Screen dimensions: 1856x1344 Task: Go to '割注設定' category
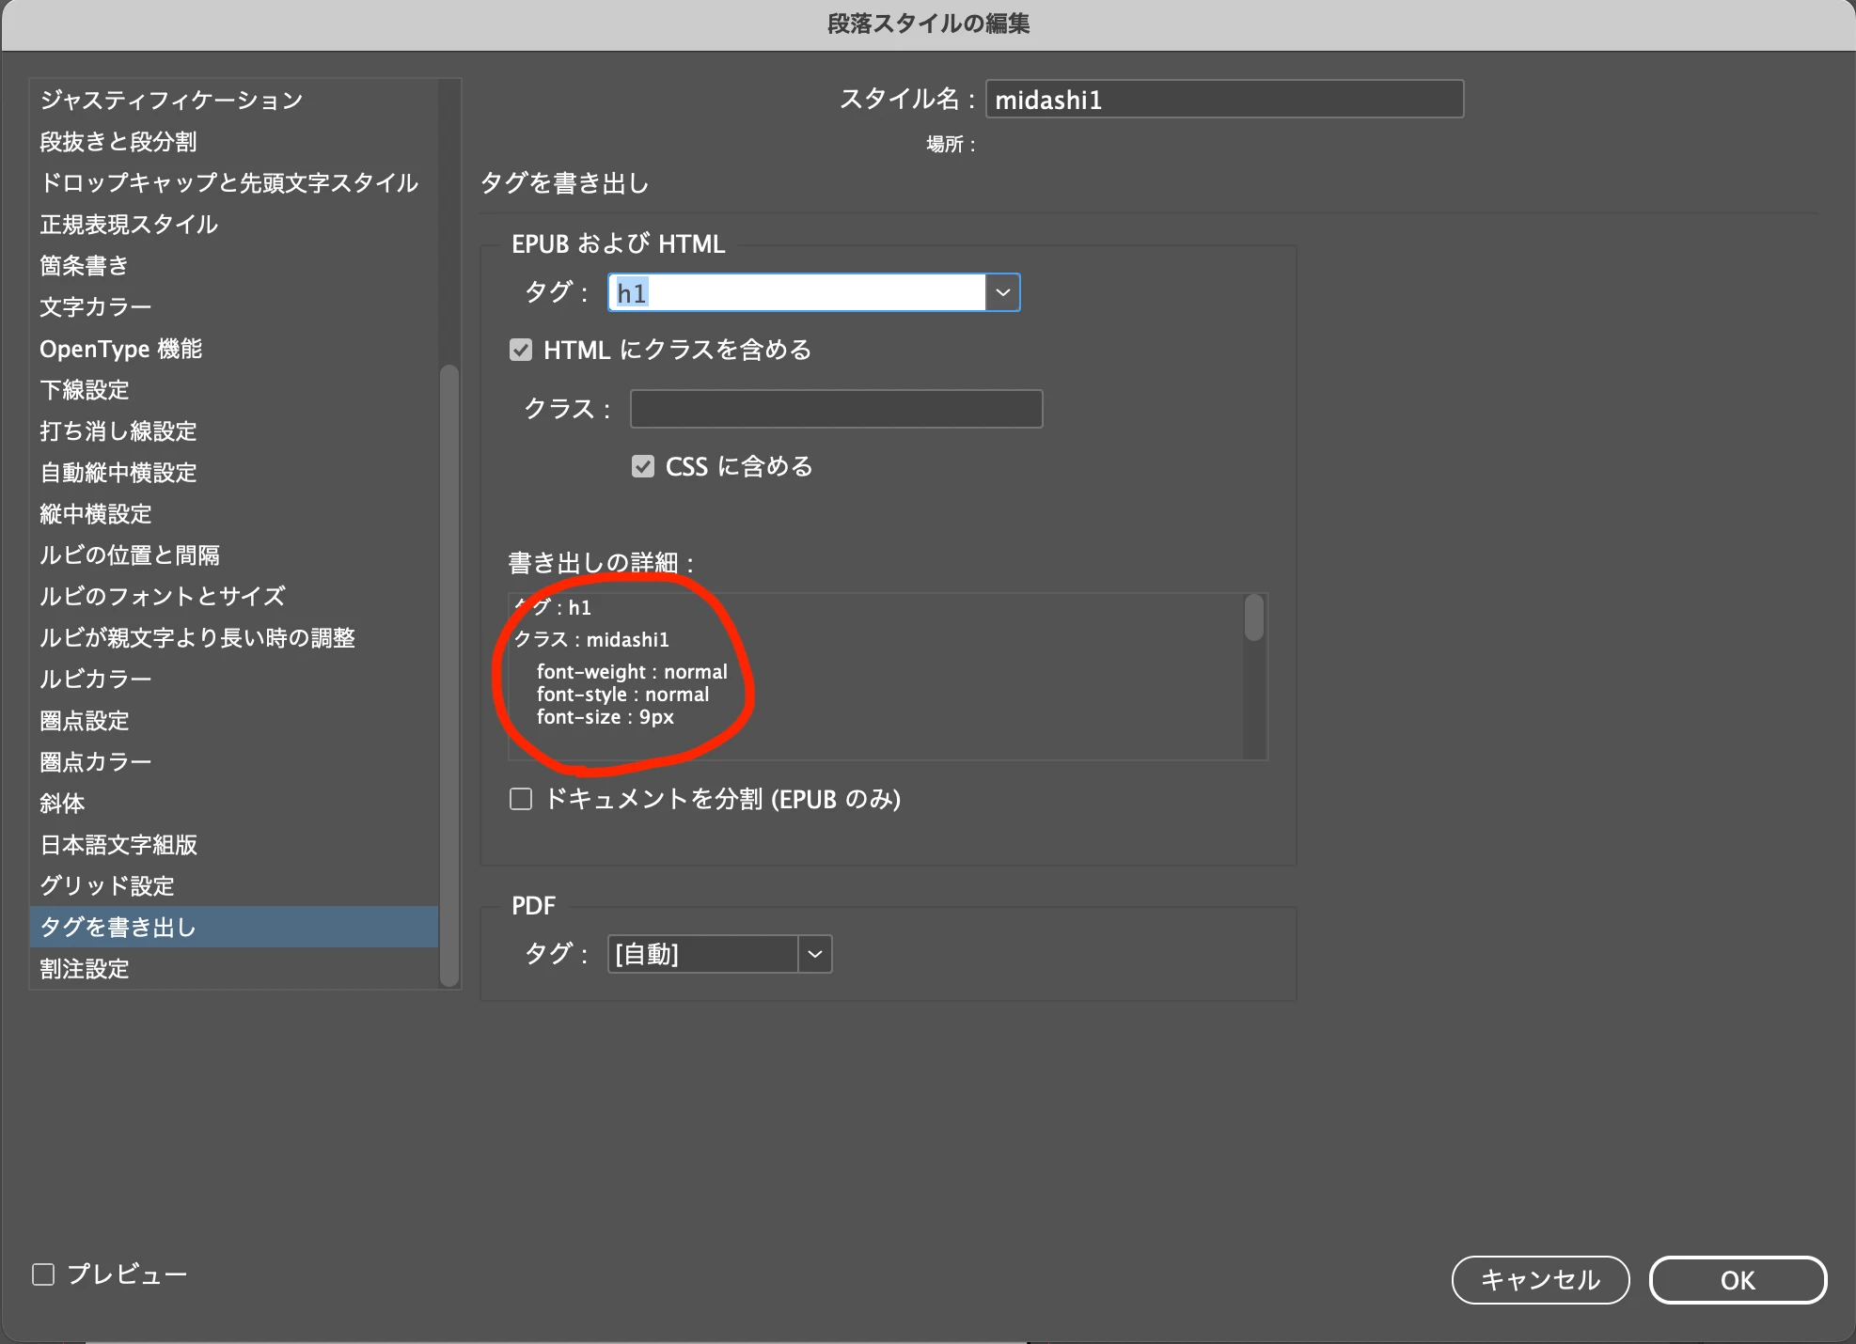click(85, 969)
